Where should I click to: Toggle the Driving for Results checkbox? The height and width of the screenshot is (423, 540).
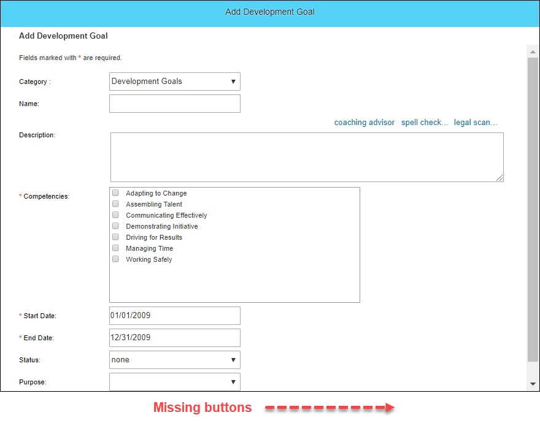pos(116,237)
